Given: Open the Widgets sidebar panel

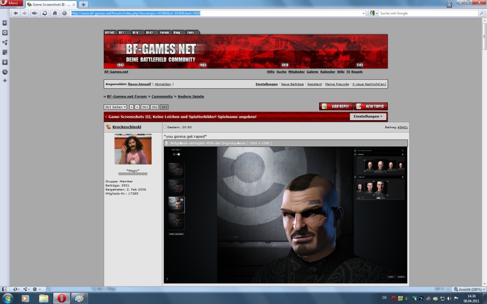Looking at the screenshot, I should click(5, 33).
